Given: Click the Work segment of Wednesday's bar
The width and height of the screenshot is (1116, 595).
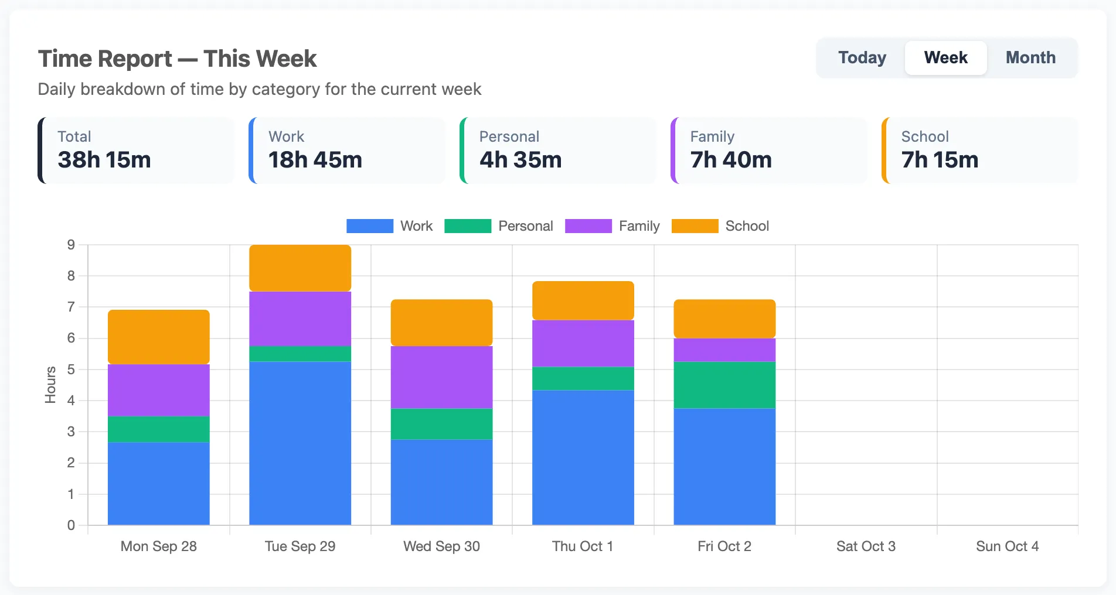Looking at the screenshot, I should (x=442, y=483).
